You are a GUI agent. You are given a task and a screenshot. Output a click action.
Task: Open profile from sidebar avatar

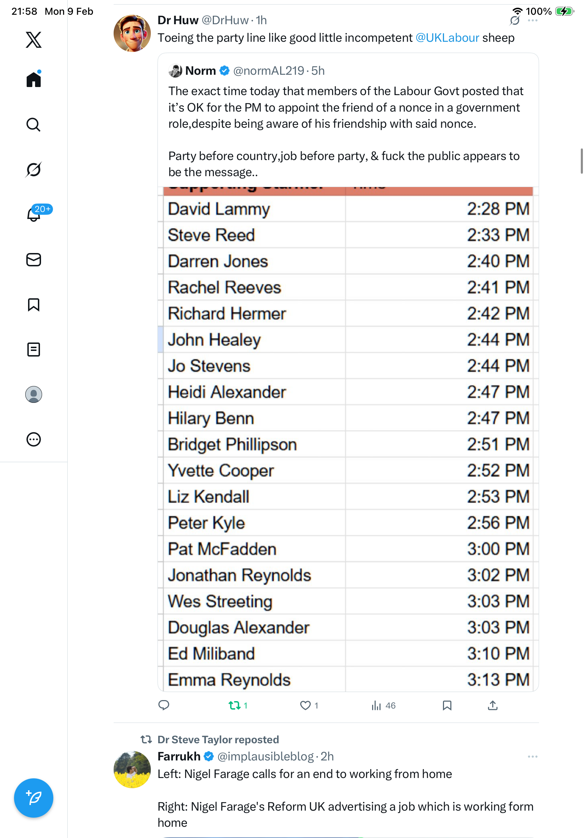coord(34,394)
